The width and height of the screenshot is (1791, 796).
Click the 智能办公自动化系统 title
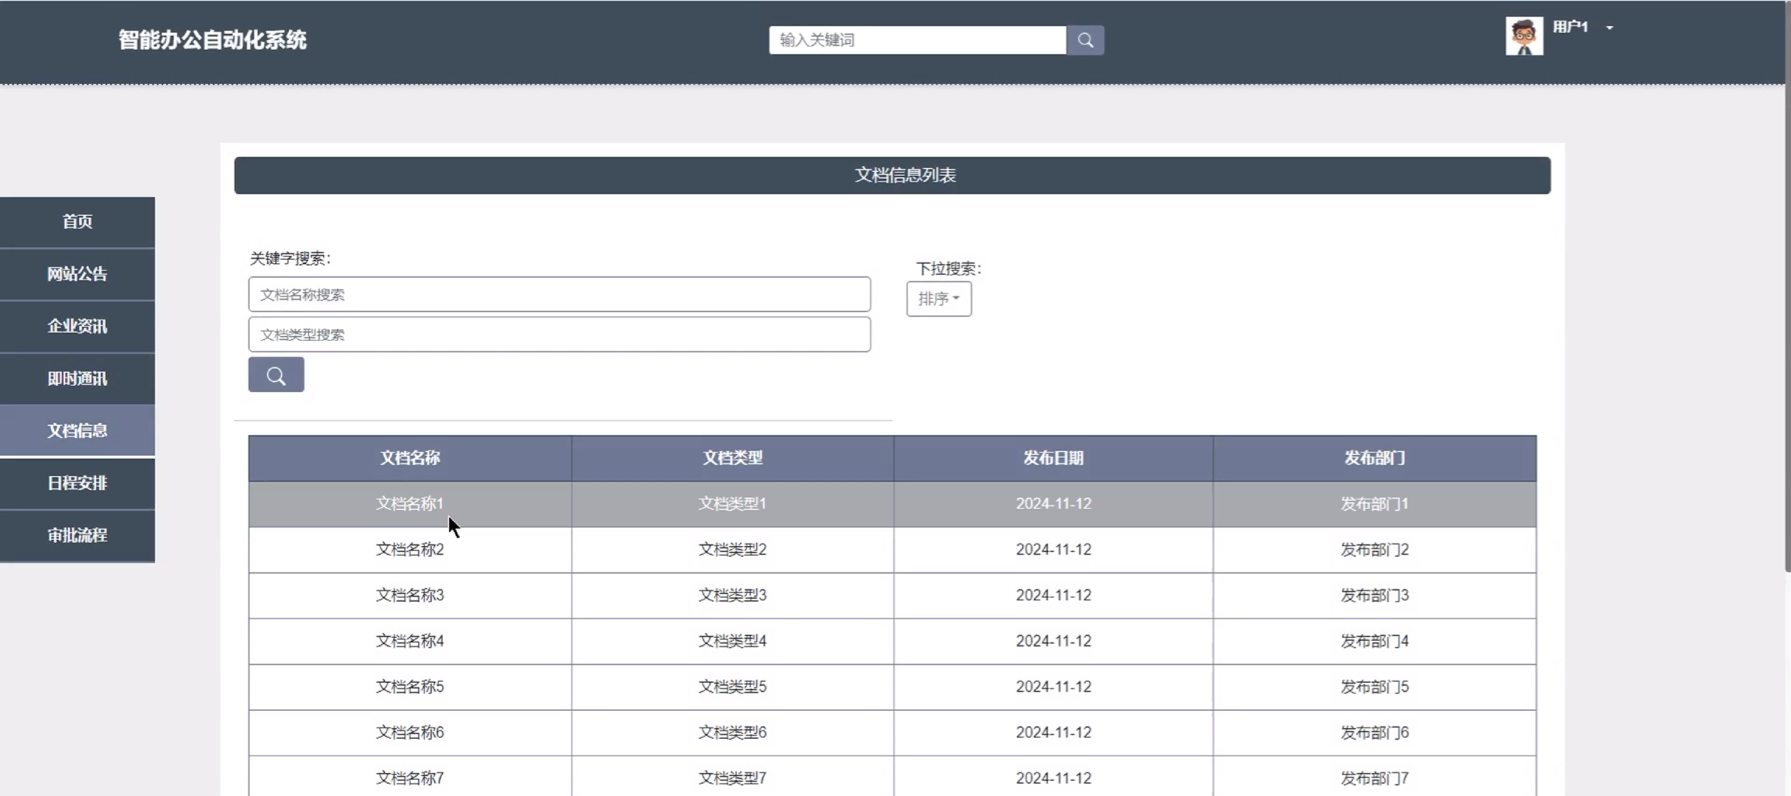[212, 40]
